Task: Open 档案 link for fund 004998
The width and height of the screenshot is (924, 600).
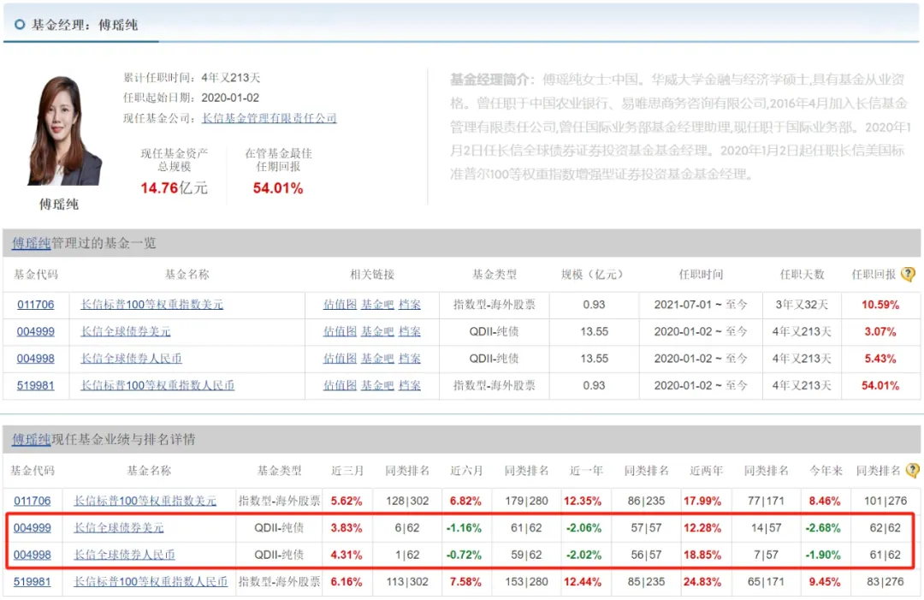Action: pos(410,359)
